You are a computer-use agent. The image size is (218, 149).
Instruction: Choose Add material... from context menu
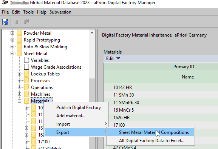pos(76,116)
